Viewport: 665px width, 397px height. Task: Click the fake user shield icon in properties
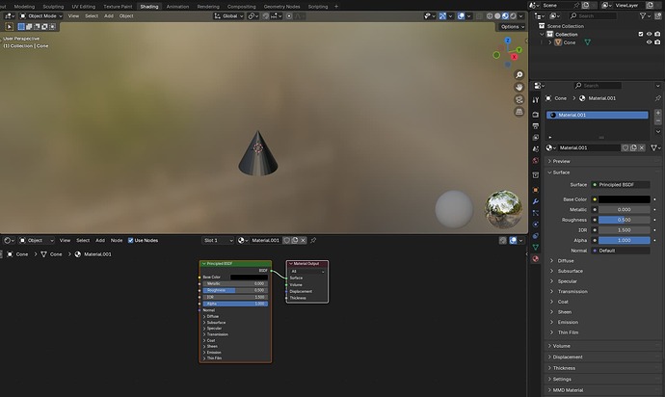[x=625, y=147]
